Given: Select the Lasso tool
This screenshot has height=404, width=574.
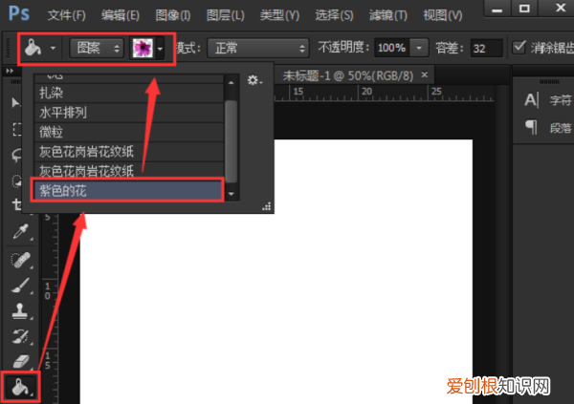Looking at the screenshot, I should (x=17, y=155).
